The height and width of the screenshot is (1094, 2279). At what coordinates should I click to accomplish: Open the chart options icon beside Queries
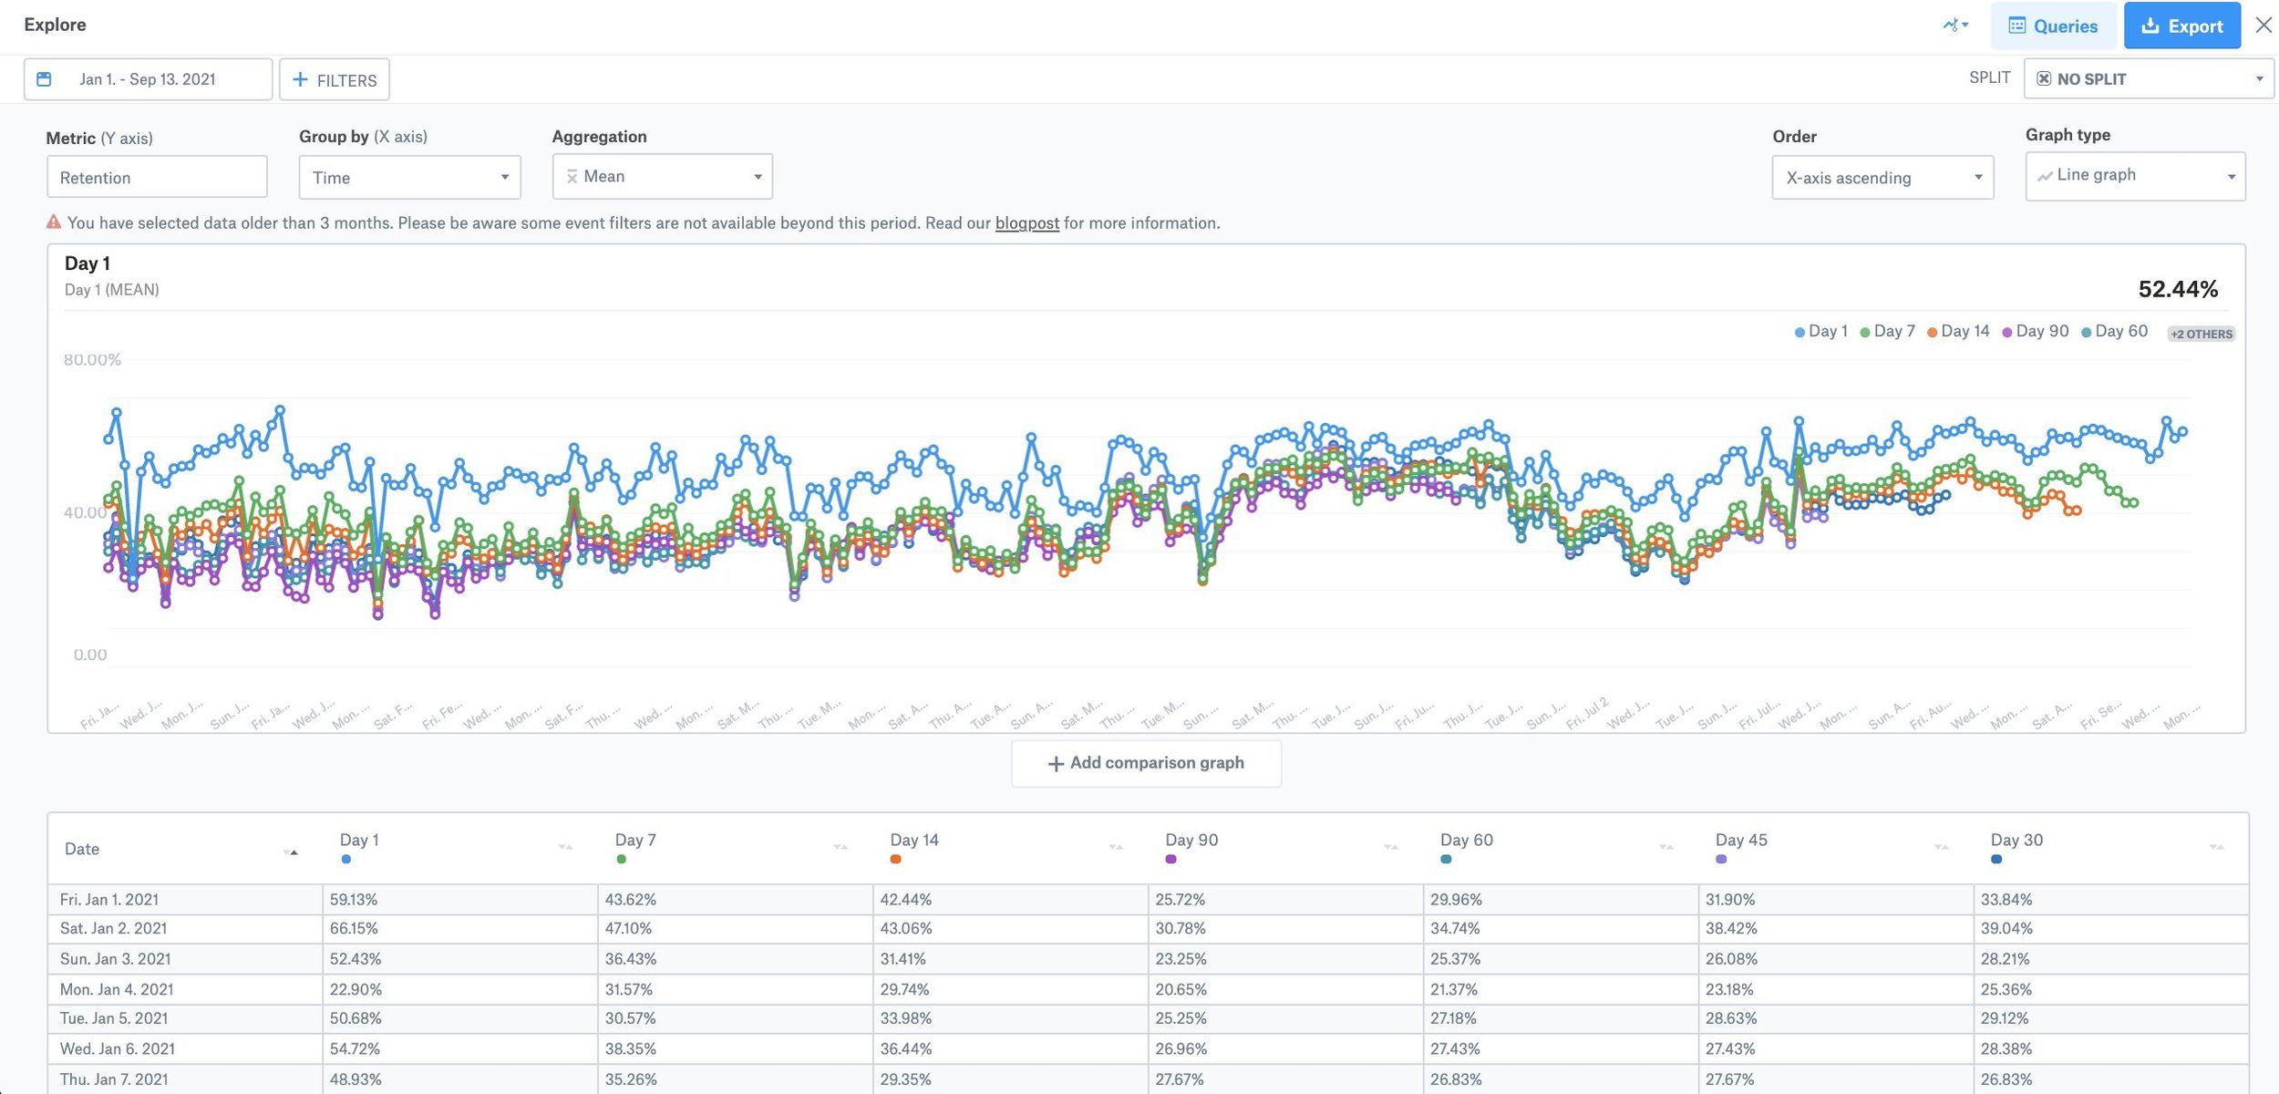coord(1954,25)
